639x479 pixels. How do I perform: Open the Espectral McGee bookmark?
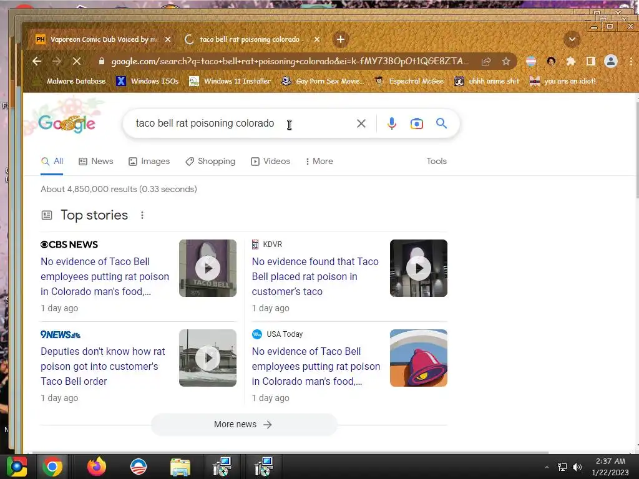pyautogui.click(x=409, y=81)
